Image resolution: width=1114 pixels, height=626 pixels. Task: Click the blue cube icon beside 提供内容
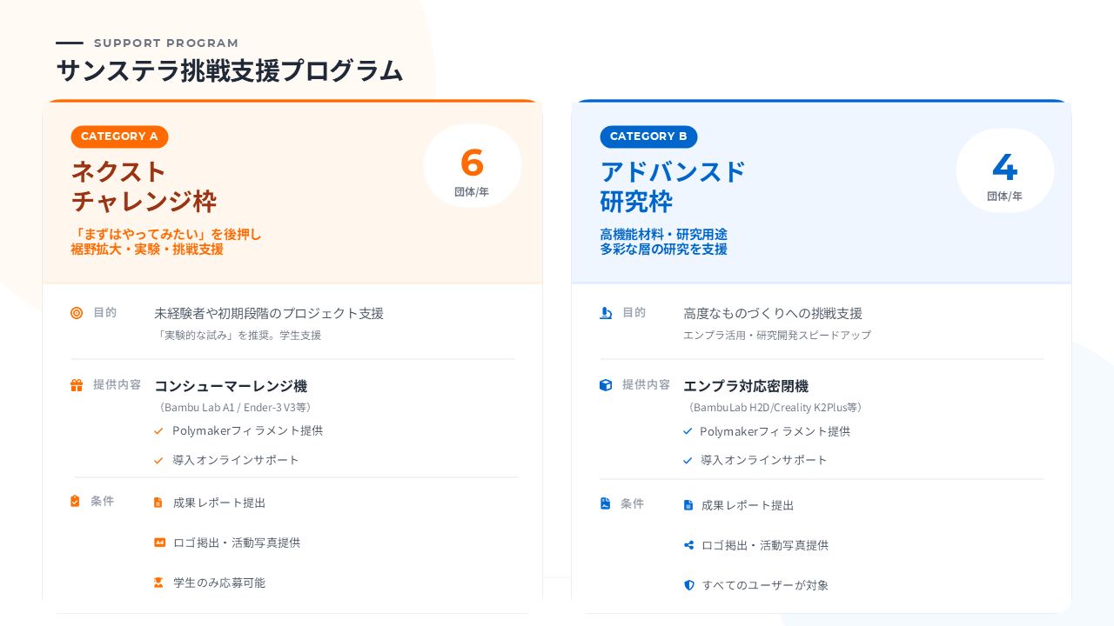[x=606, y=385]
